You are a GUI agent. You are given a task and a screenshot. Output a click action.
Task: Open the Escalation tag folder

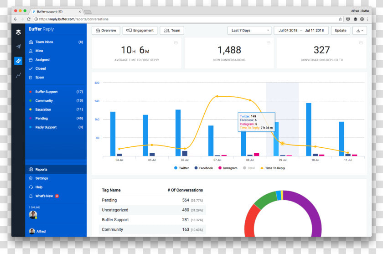[56, 109]
